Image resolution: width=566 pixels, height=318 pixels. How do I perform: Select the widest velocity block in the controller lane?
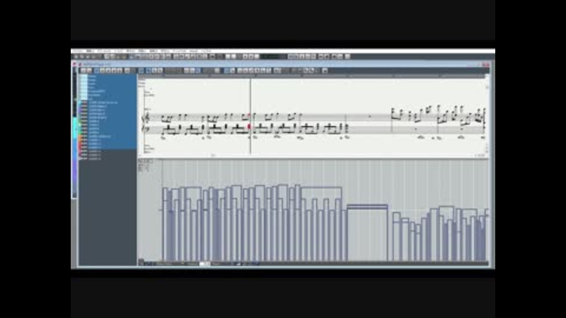(367, 233)
